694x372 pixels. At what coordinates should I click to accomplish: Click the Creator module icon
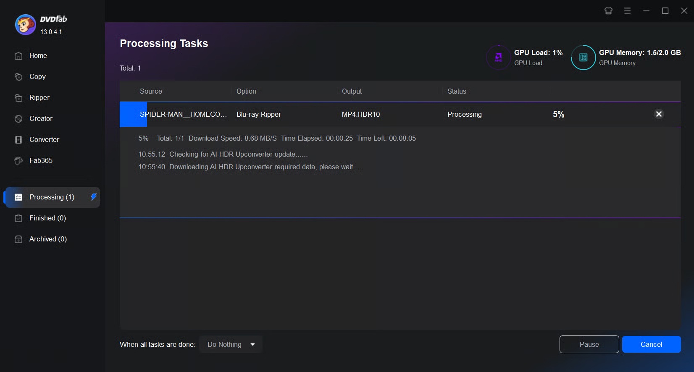pyautogui.click(x=18, y=119)
